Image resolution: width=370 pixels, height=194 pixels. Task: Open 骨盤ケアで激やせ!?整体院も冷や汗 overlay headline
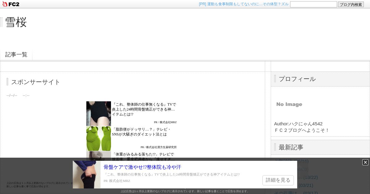tap(142, 167)
